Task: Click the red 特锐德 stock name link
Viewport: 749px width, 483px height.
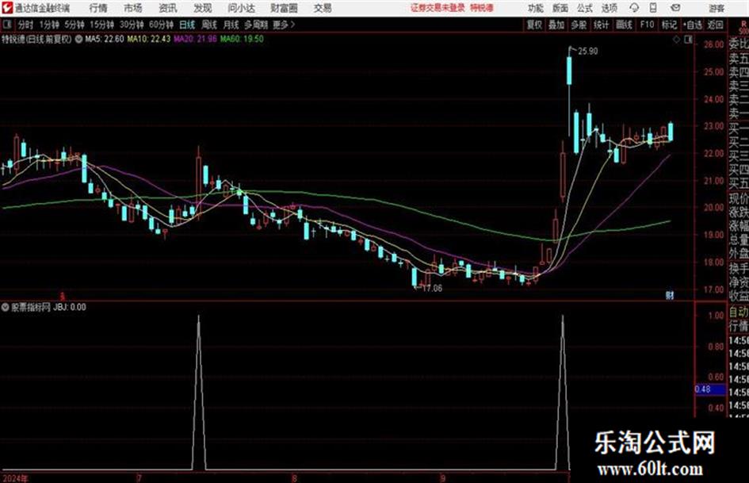Action: point(482,8)
